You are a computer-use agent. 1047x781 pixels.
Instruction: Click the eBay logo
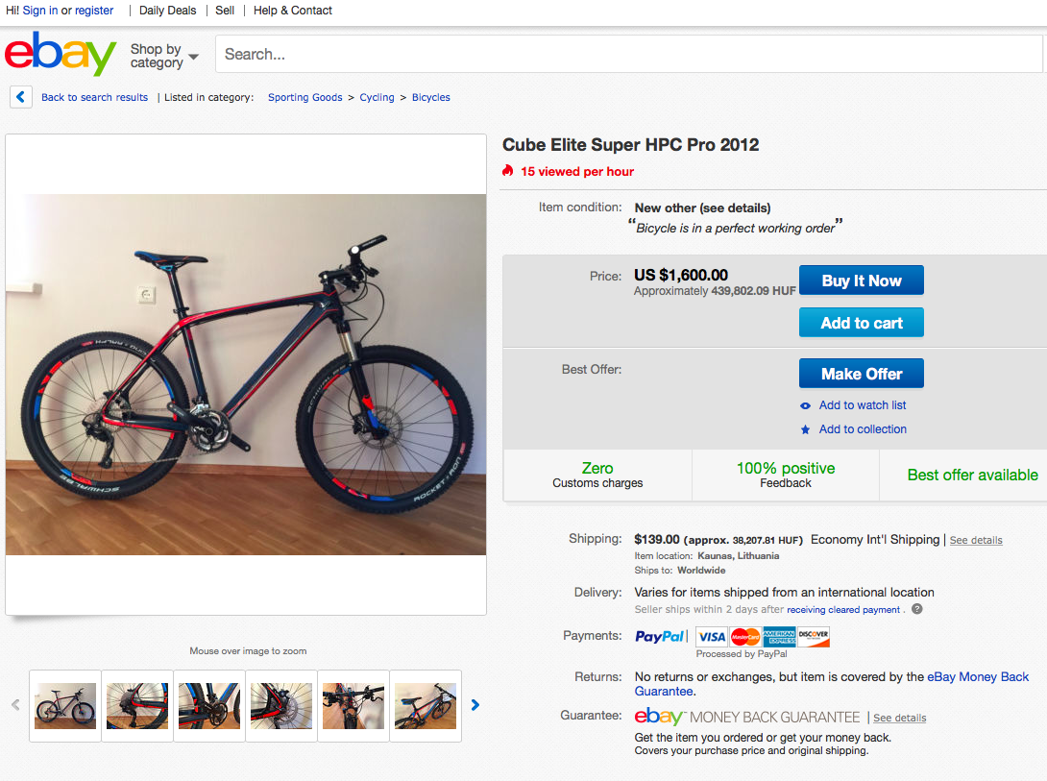(60, 55)
